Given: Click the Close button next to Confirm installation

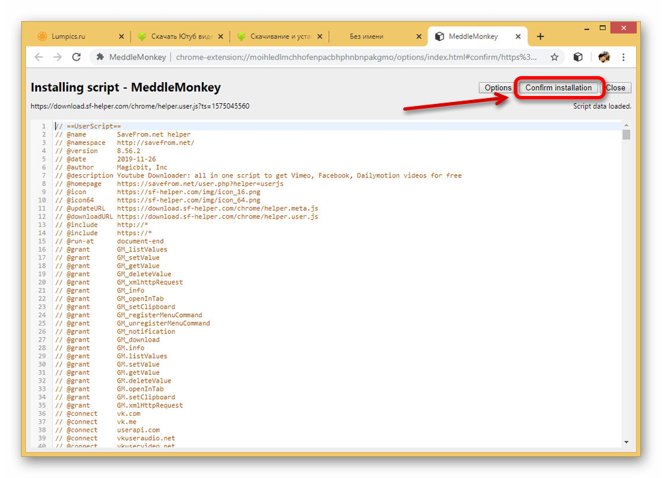Looking at the screenshot, I should click(x=616, y=88).
